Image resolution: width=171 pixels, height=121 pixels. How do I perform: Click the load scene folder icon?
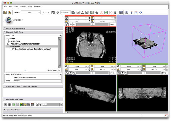click(5, 13)
